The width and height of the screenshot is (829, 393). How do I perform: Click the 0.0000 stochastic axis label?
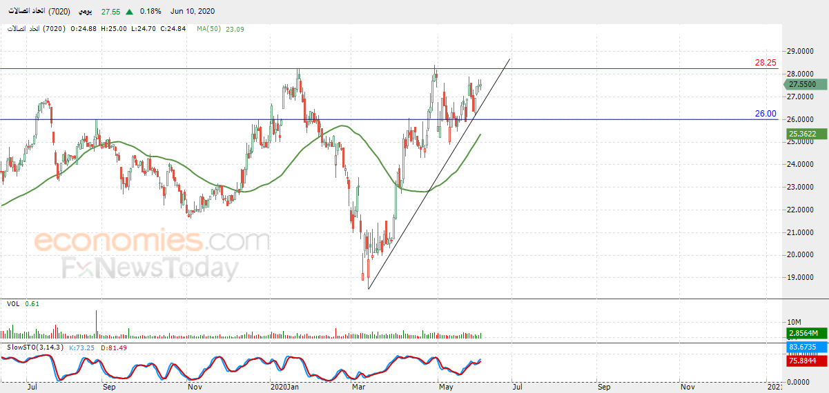pos(799,381)
